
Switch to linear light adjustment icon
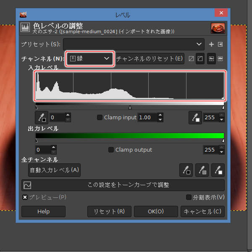(x=191, y=58)
